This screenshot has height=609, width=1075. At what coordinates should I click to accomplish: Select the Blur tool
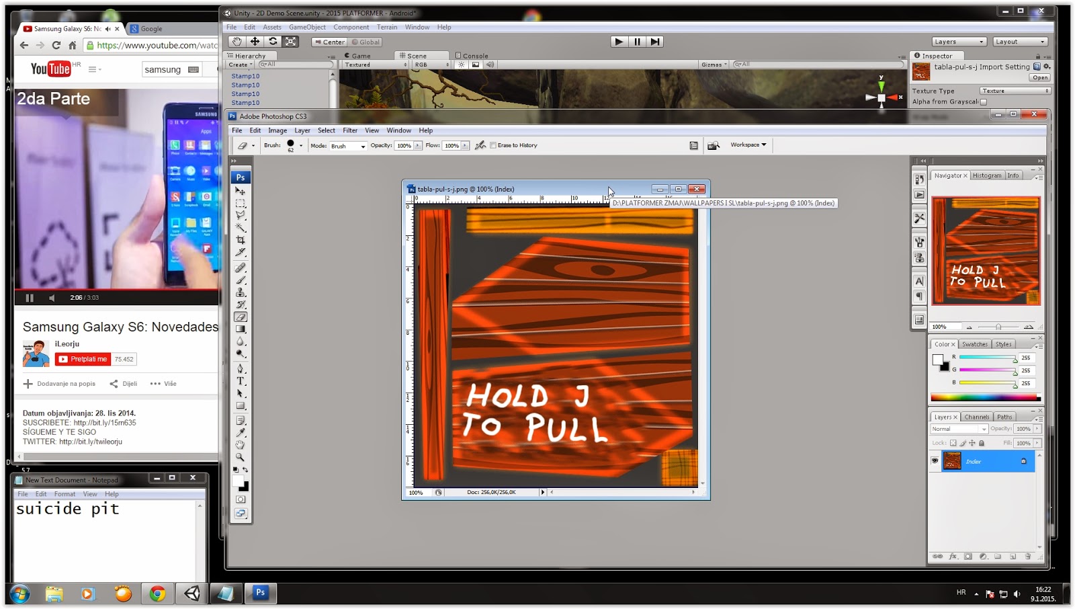coord(241,341)
